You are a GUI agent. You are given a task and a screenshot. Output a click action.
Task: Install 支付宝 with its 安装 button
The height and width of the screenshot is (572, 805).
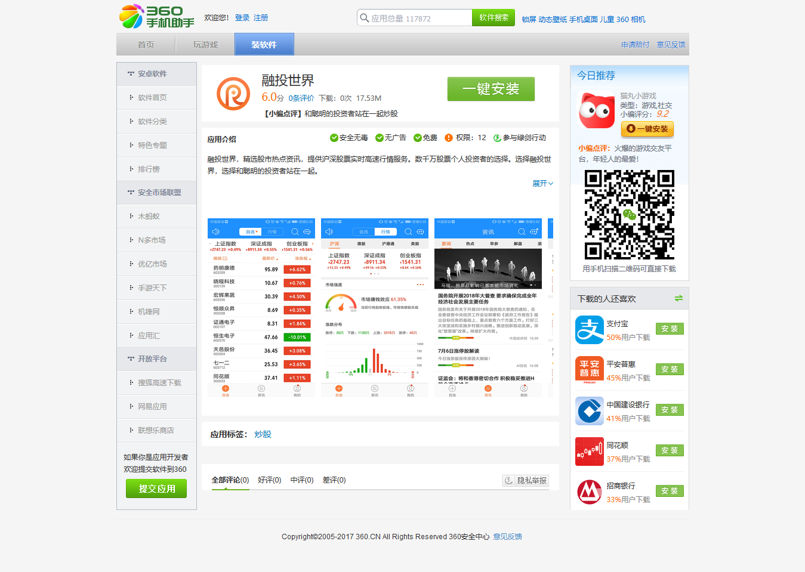(670, 329)
